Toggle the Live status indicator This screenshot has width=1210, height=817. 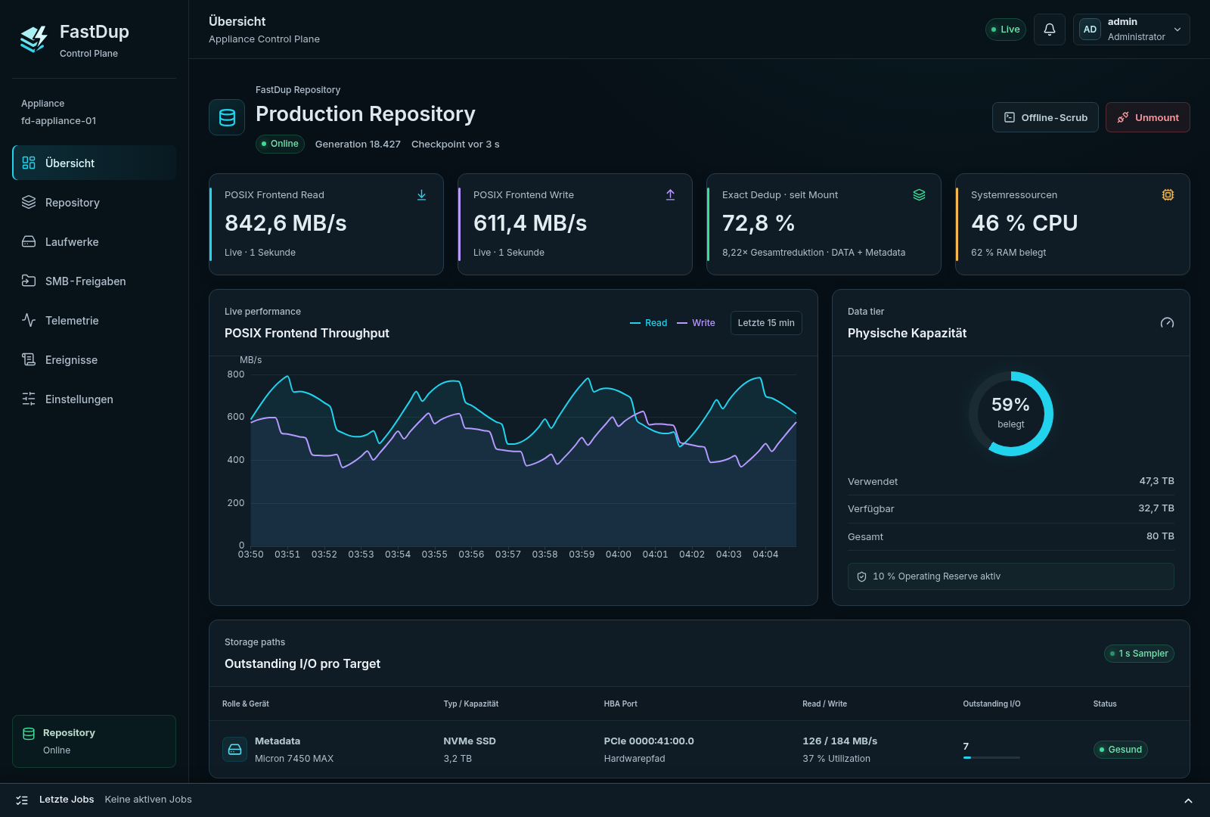pos(1006,30)
